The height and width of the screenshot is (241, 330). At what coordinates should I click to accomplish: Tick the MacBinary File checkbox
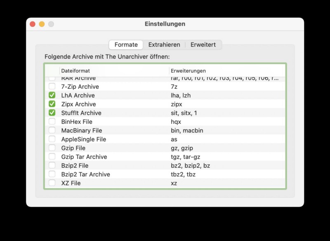click(x=52, y=130)
